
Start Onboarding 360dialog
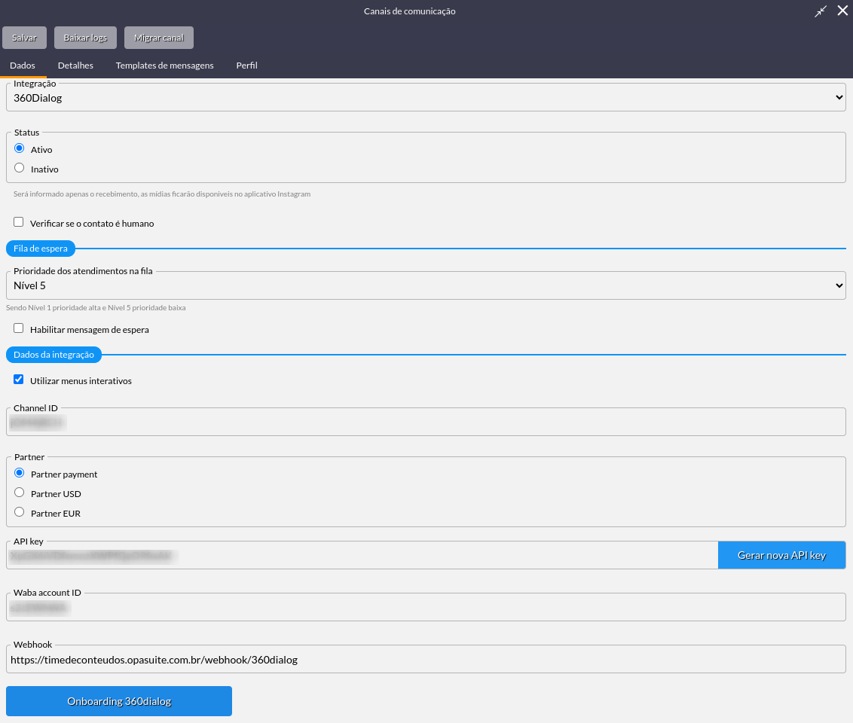point(119,701)
